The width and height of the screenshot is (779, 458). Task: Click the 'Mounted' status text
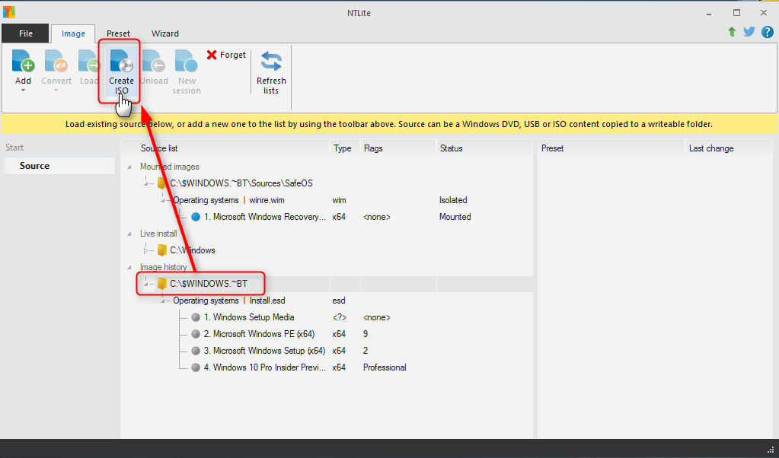coord(455,217)
